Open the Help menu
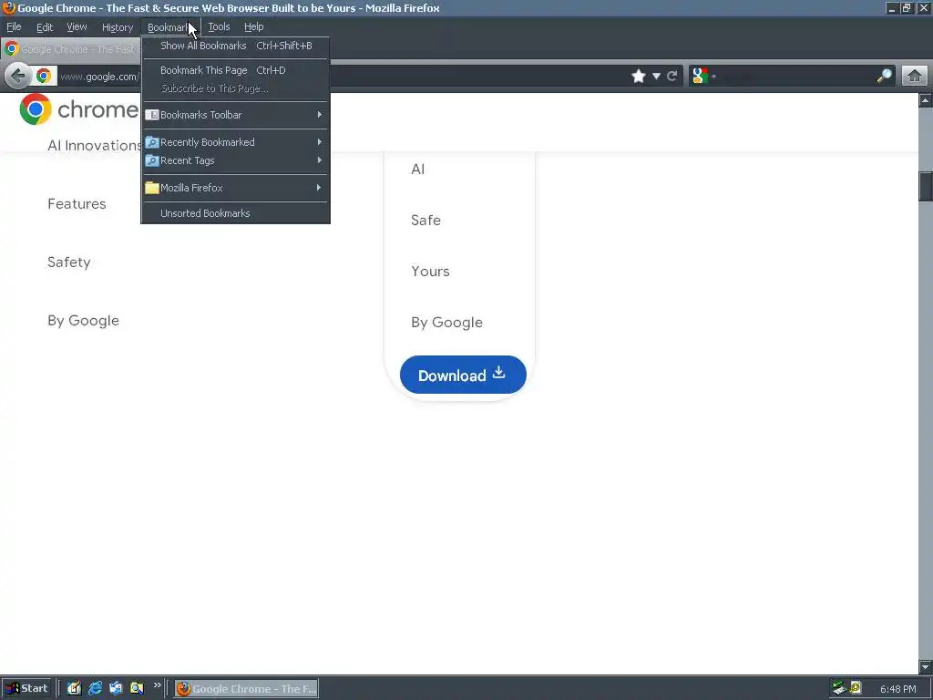 pyautogui.click(x=254, y=26)
